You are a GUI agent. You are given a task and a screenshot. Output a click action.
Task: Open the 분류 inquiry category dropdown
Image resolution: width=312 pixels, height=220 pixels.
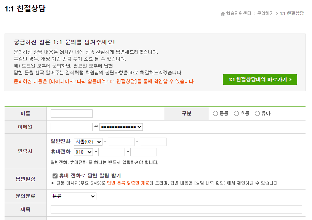point(74,196)
